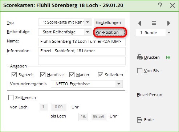
Task: Close the Scorekarten dialog
Action: (x=172, y=5)
